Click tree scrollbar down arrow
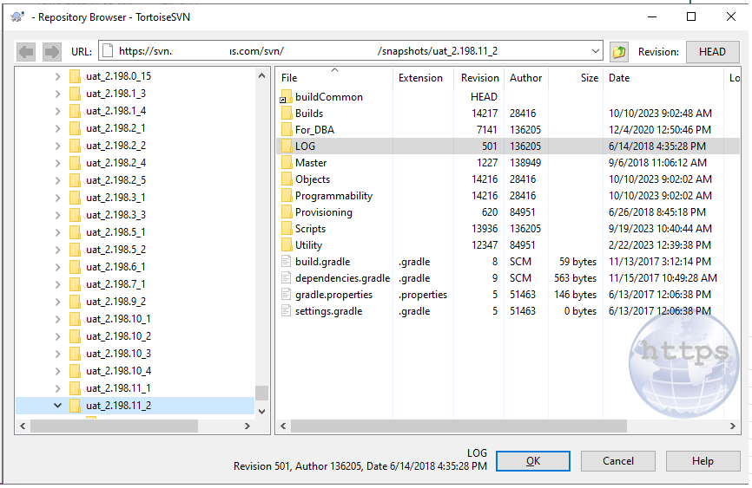The width and height of the screenshot is (752, 488). tap(262, 412)
